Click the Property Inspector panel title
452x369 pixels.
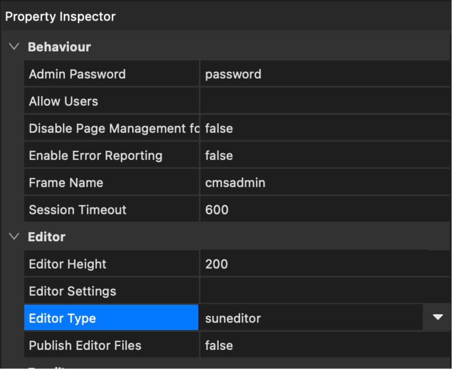pyautogui.click(x=60, y=17)
